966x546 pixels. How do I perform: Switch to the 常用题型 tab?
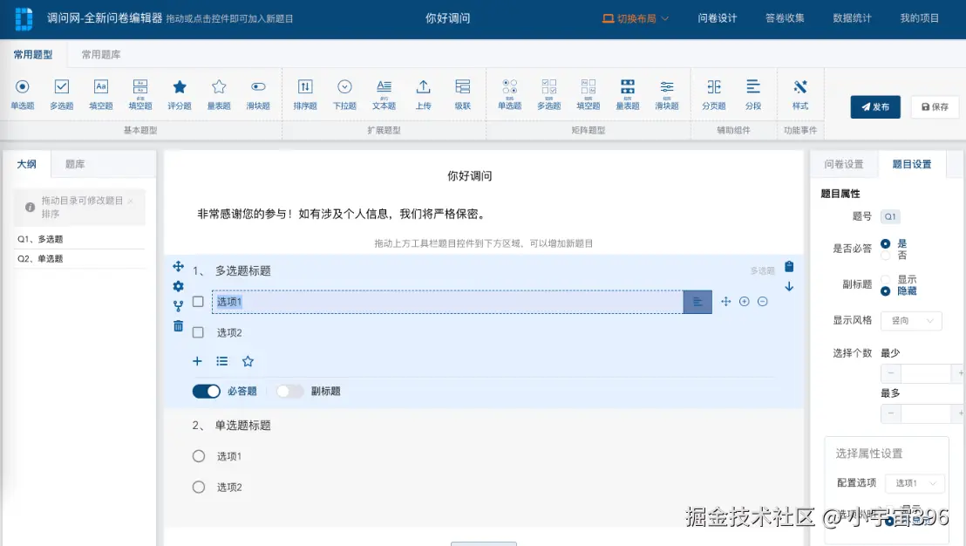click(33, 54)
